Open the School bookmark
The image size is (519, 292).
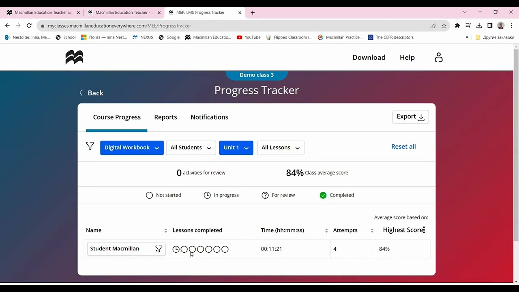(x=66, y=37)
